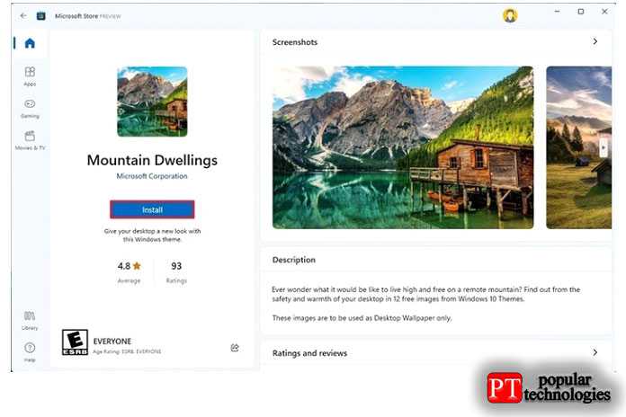This screenshot has height=417, width=626.
Task: Go to the Home section in sidebar
Action: (30, 43)
